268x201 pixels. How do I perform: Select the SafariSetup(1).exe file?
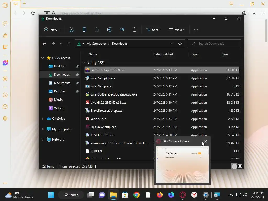click(162, 78)
